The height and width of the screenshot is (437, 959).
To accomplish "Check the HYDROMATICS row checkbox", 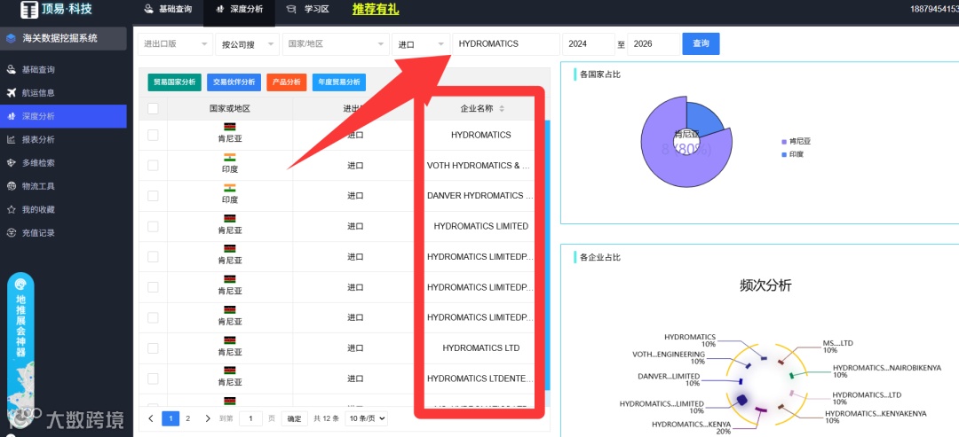I will [153, 135].
